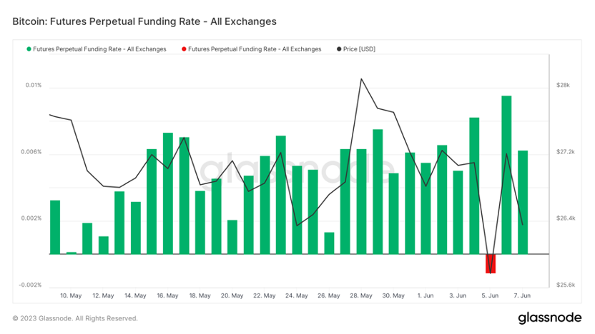Select the 7. Jun x-axis date label
595x334 pixels.
pyautogui.click(x=522, y=295)
